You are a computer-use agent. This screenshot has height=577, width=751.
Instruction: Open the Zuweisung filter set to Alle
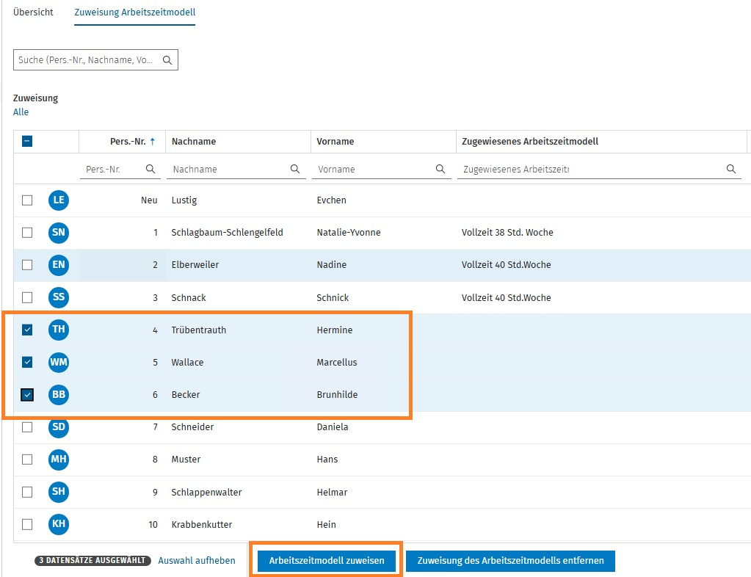point(21,112)
